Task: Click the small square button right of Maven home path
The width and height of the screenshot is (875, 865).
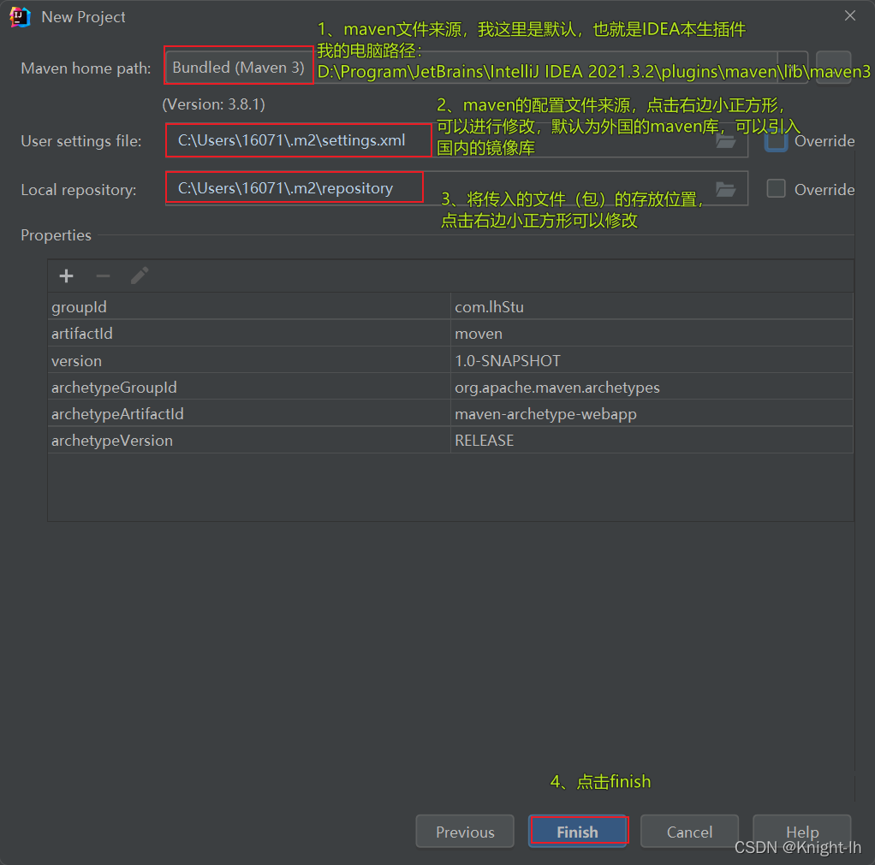Action: tap(833, 68)
